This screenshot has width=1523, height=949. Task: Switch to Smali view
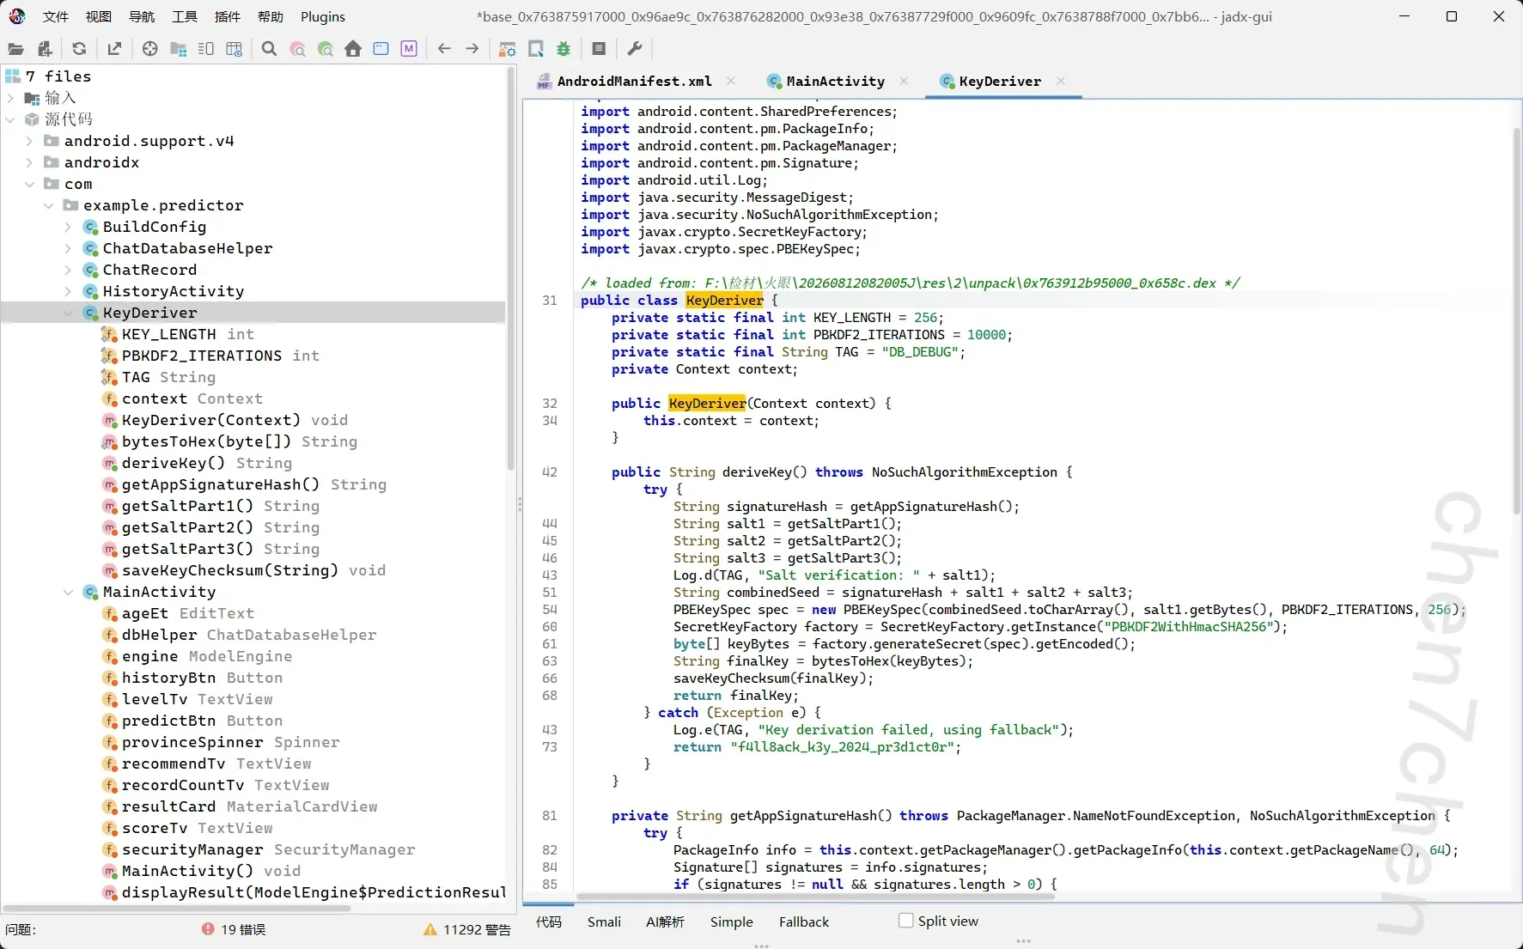pyautogui.click(x=604, y=922)
